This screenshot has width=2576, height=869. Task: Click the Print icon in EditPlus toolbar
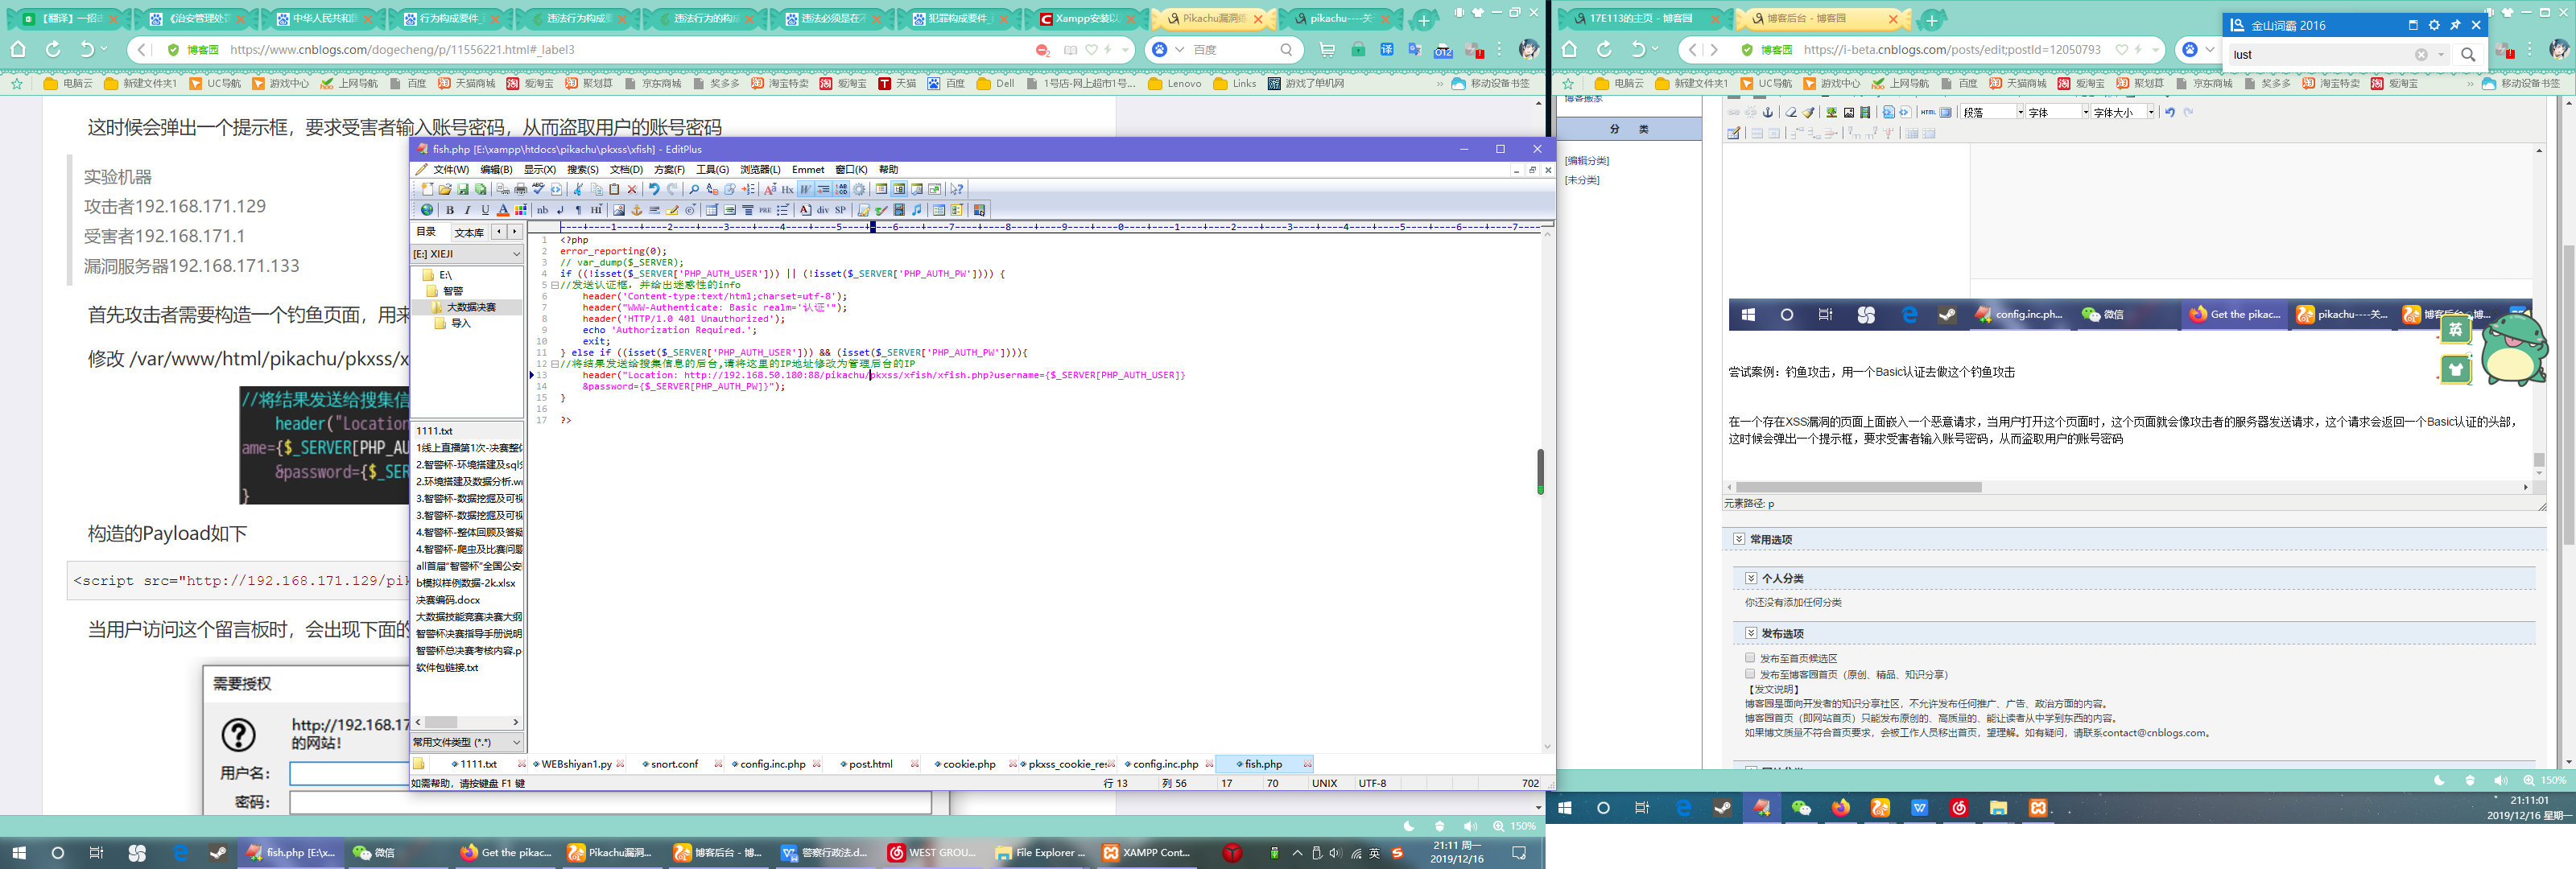click(520, 190)
